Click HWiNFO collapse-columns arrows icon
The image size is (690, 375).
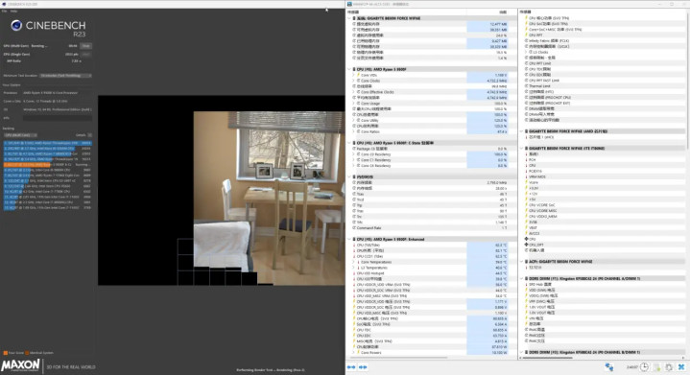click(x=363, y=367)
